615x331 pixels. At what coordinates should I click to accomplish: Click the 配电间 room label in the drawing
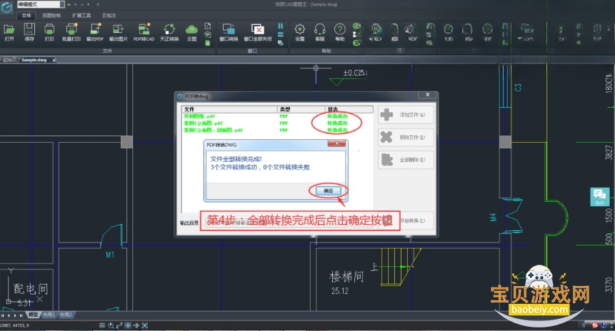click(31, 289)
